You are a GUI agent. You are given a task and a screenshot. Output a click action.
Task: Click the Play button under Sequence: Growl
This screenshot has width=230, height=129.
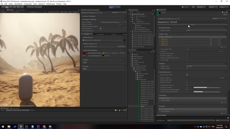[x=193, y=25]
